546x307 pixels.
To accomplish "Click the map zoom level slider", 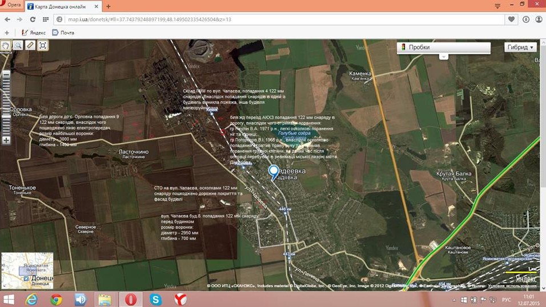I will click(6, 107).
